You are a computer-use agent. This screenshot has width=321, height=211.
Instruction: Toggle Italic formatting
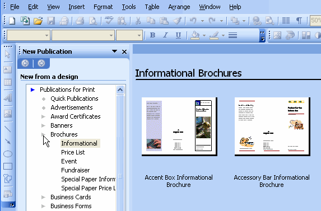[165, 35]
